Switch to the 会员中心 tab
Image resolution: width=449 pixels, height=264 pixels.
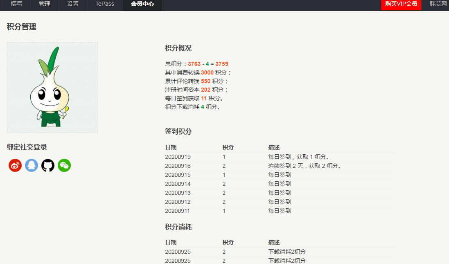coord(142,4)
